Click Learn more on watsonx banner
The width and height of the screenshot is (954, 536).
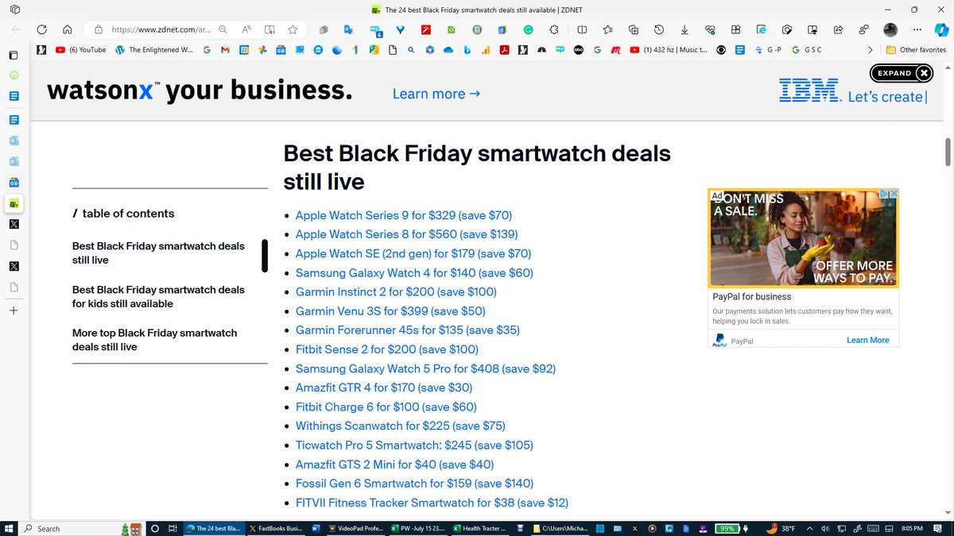point(436,94)
